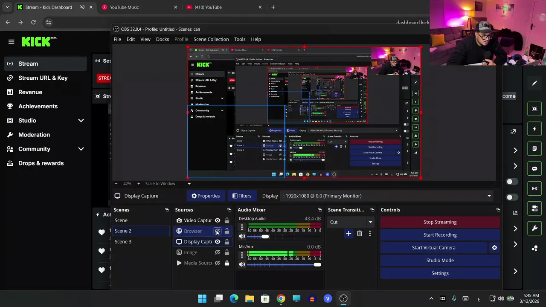Undock the Controls panel
Viewport: 546px width, 307px height.
[498, 210]
